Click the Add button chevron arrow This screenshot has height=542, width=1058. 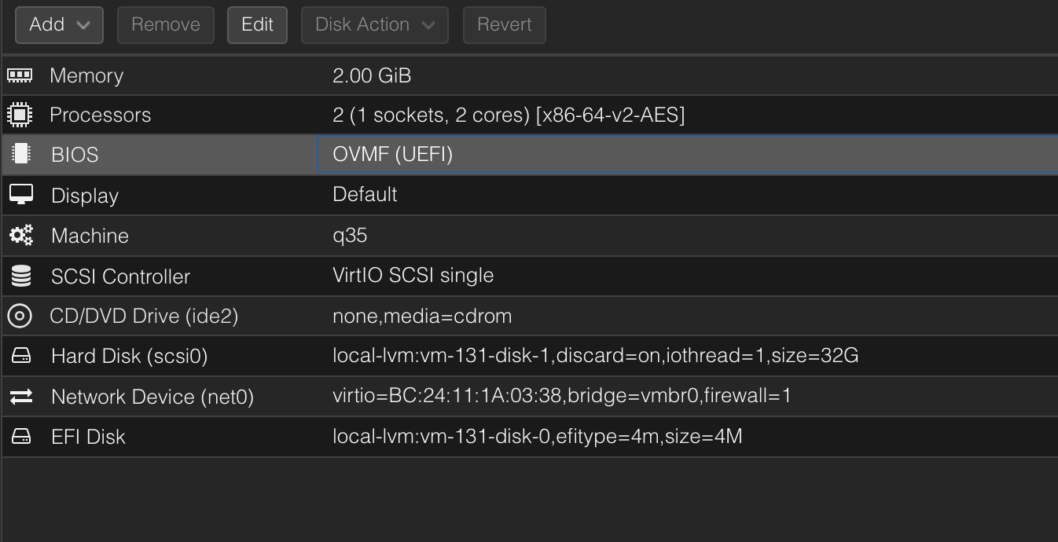(83, 25)
